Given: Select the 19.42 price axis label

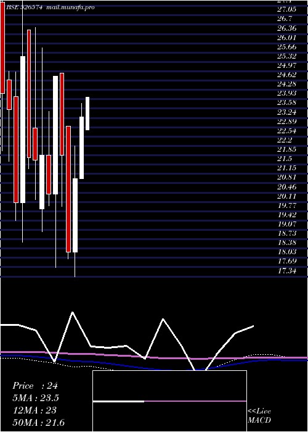Looking at the screenshot, I should pyautogui.click(x=287, y=215).
